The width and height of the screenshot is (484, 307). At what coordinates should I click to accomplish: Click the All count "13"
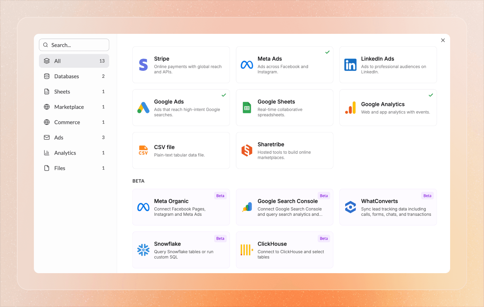[x=102, y=61]
